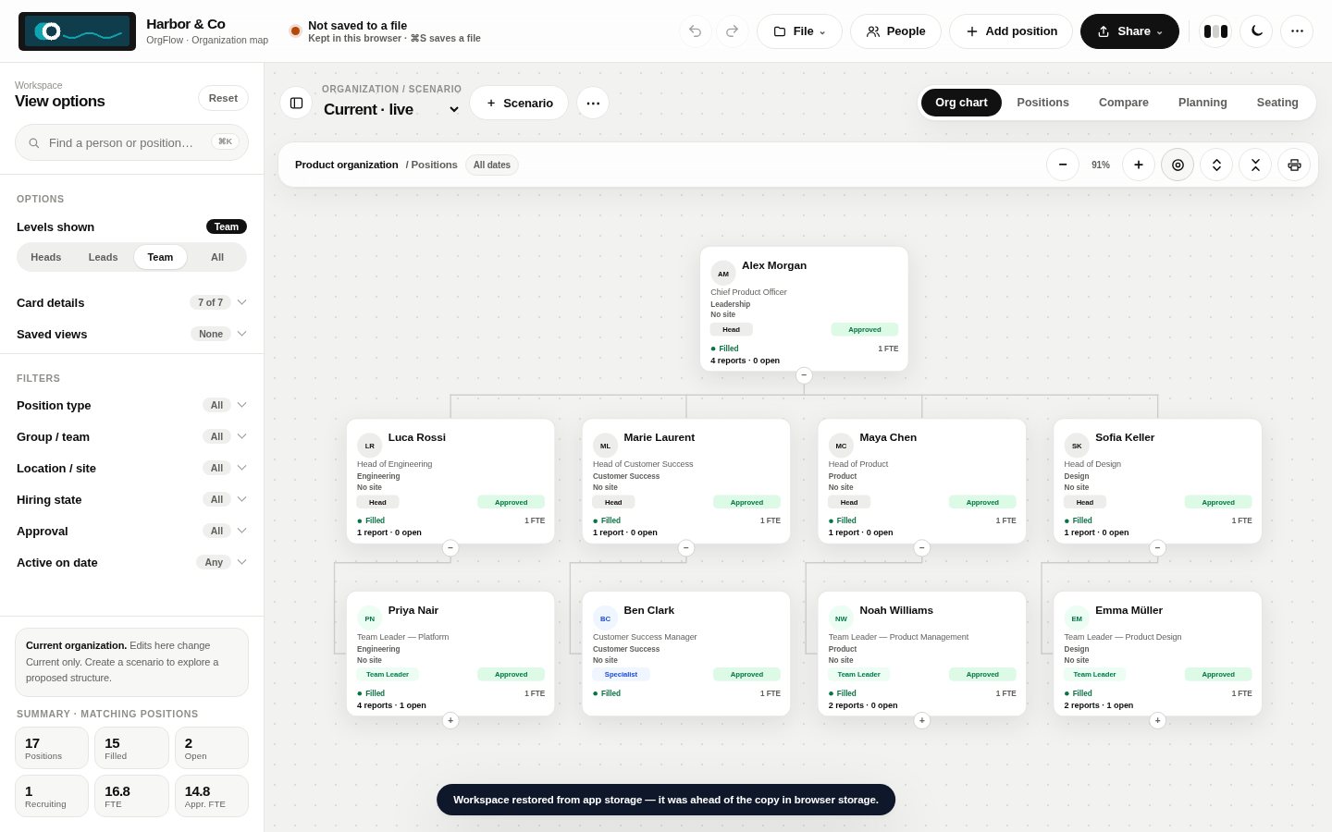Collapse all levels in the chart
Screen dimensions: 1332x832
click(1255, 165)
